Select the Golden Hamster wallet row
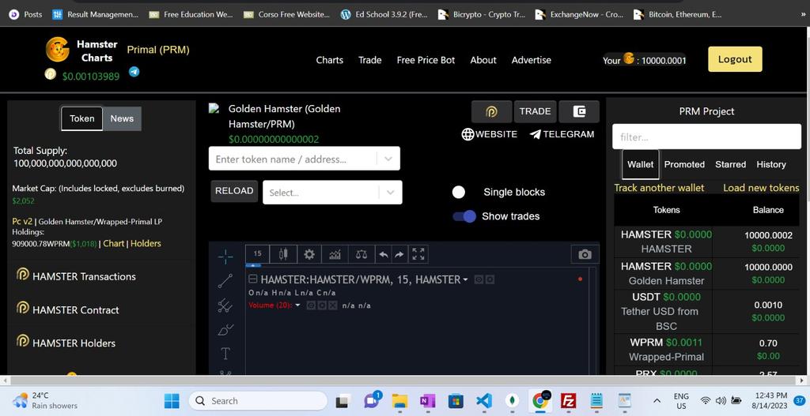810x416 pixels. (x=706, y=273)
